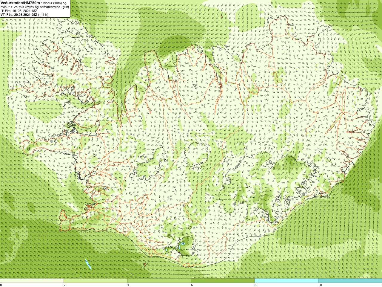Screen dimensions: 382x287
Task: Click the above 10 m/s teal legend swatch
Action: [x=350, y=281]
